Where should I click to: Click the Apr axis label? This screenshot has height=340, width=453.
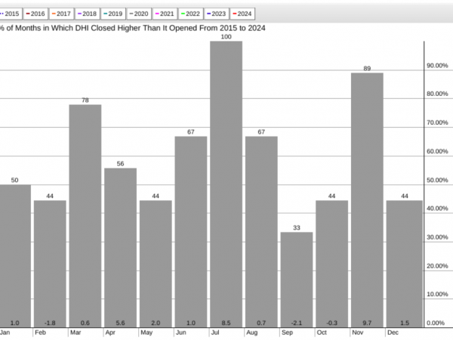pos(110,332)
